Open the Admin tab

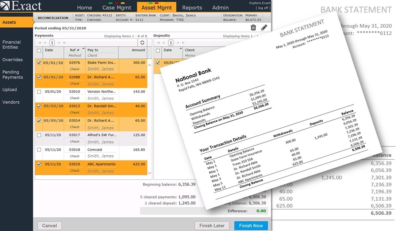(220, 7)
